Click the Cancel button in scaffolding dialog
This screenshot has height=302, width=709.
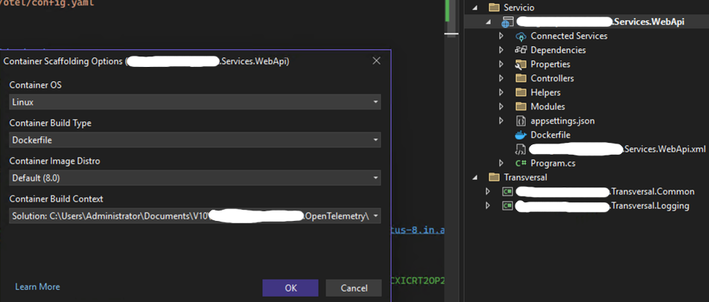[x=354, y=288]
